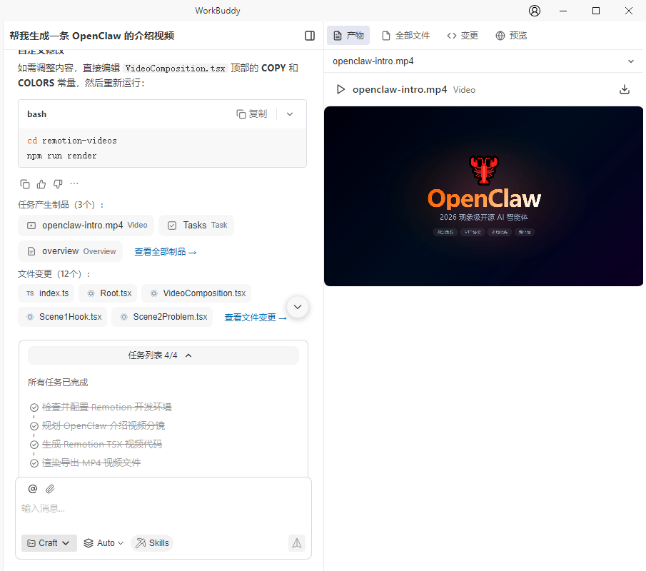The image size is (646, 571).
Task: Minimize the WorkBuddy window
Action: click(563, 11)
